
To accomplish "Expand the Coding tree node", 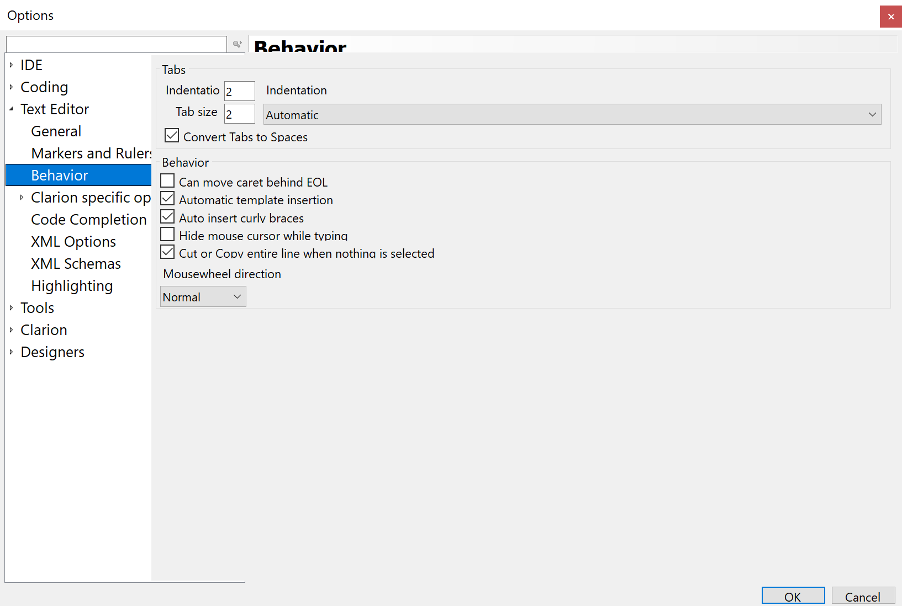I will (x=11, y=87).
